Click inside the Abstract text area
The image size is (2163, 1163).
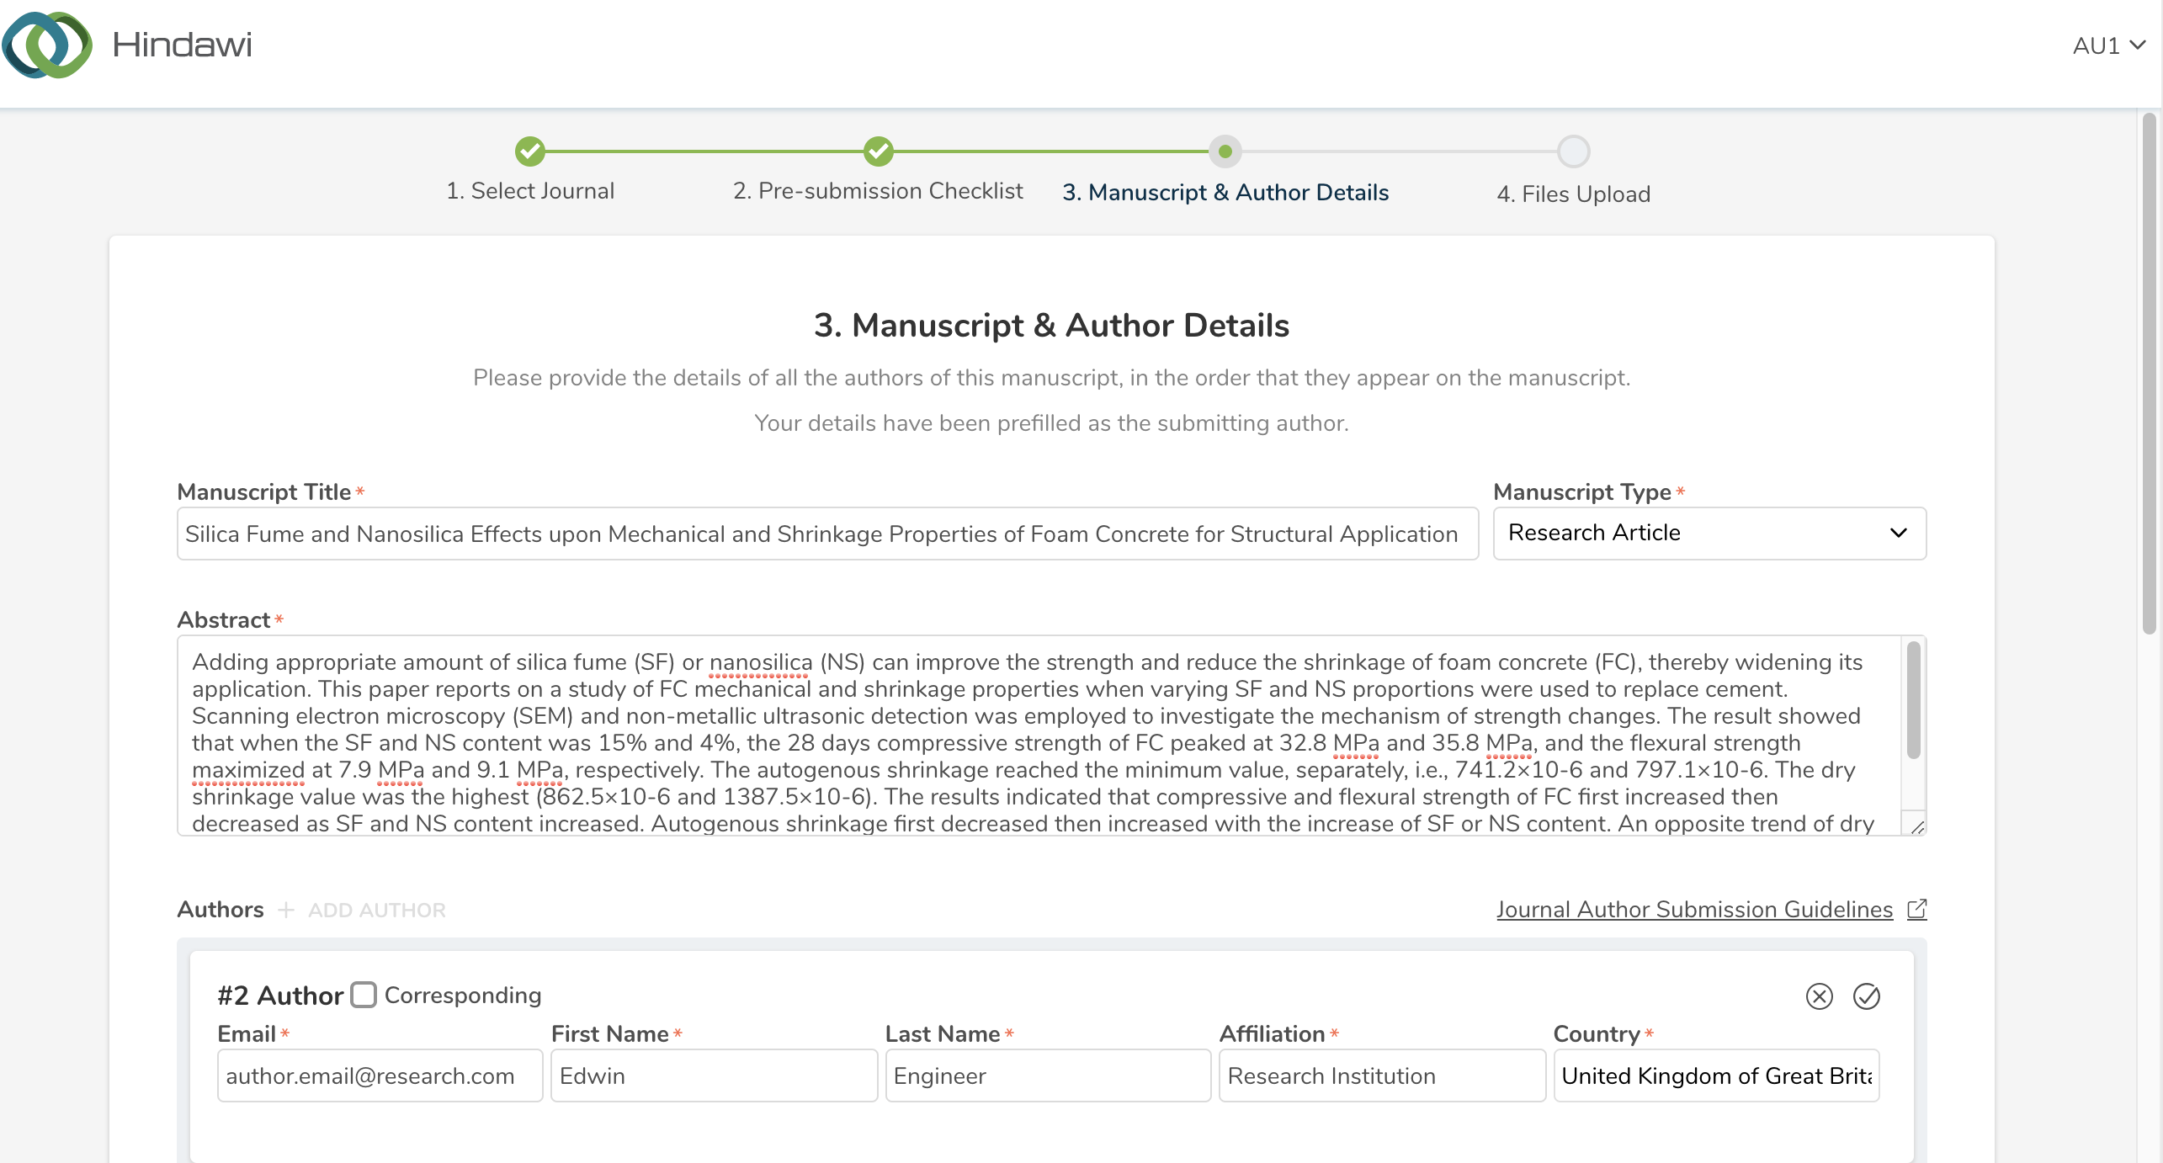(1039, 736)
